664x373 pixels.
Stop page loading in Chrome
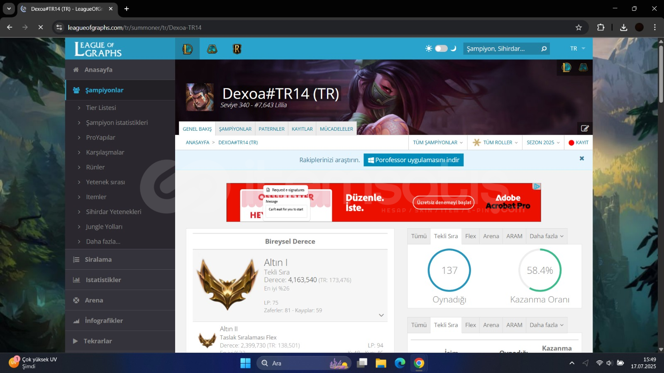[40, 27]
